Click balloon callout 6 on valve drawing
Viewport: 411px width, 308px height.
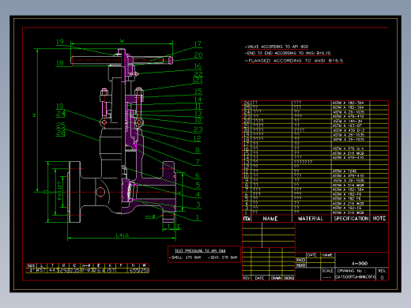pyautogui.click(x=198, y=175)
